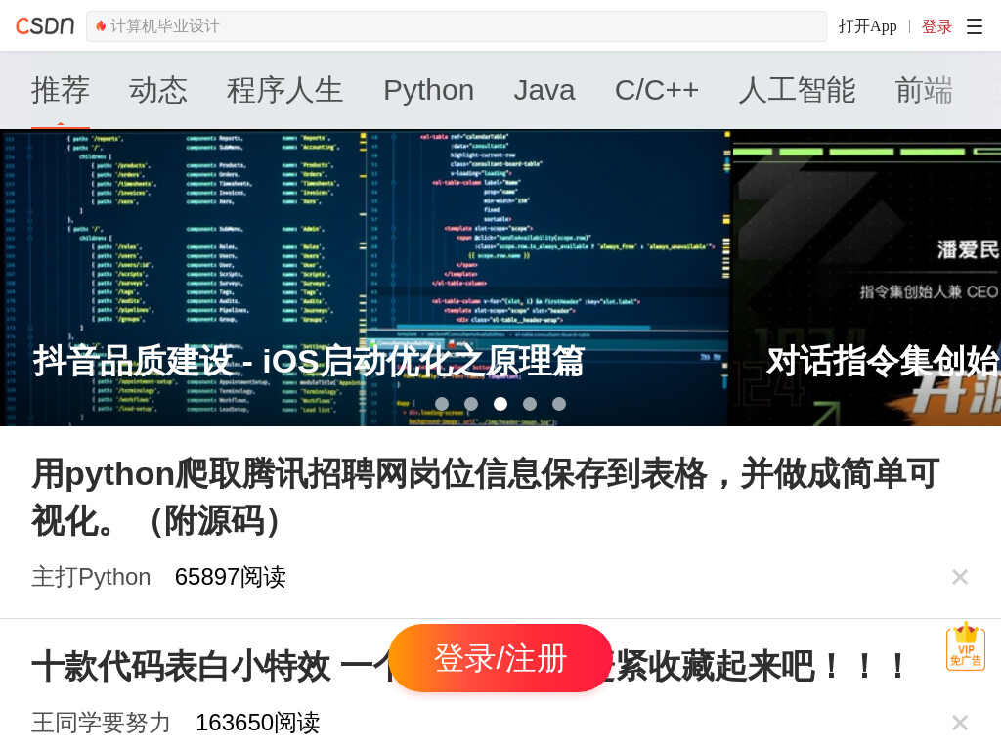The height and width of the screenshot is (751, 1001).
Task: Open the 打开App link
Action: [x=867, y=26]
